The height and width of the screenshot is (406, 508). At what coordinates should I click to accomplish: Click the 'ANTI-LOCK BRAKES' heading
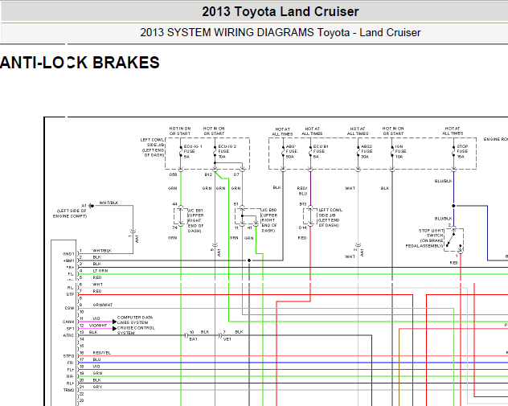click(80, 63)
